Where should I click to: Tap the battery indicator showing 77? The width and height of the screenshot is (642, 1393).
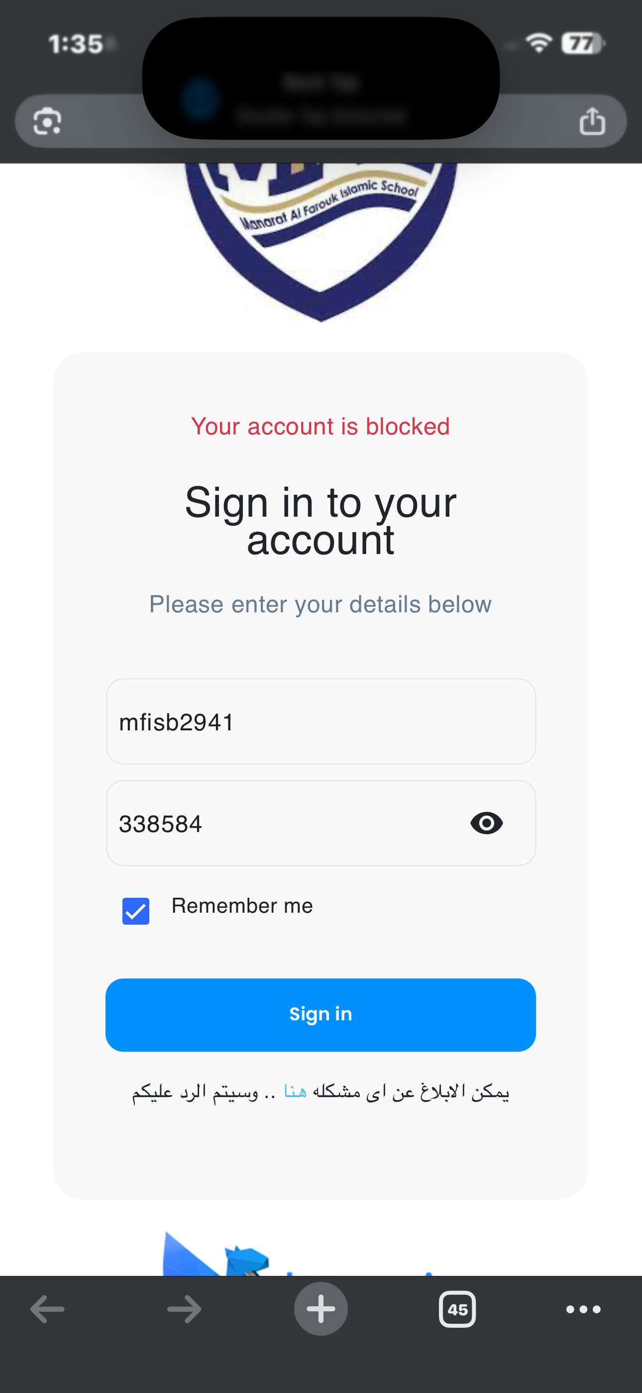583,43
